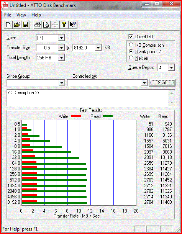
Task: Open the View menu
Action: click(21, 15)
